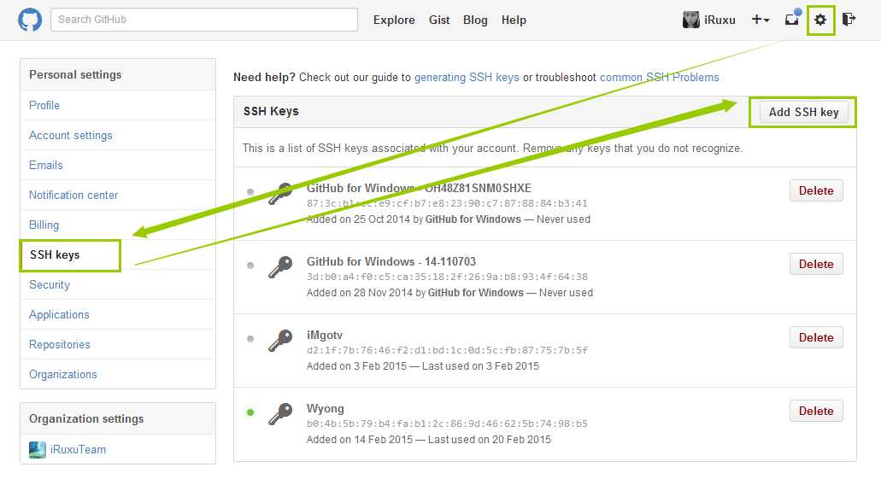Go to Profile settings
Screen dimensions: 881x485
tap(44, 106)
